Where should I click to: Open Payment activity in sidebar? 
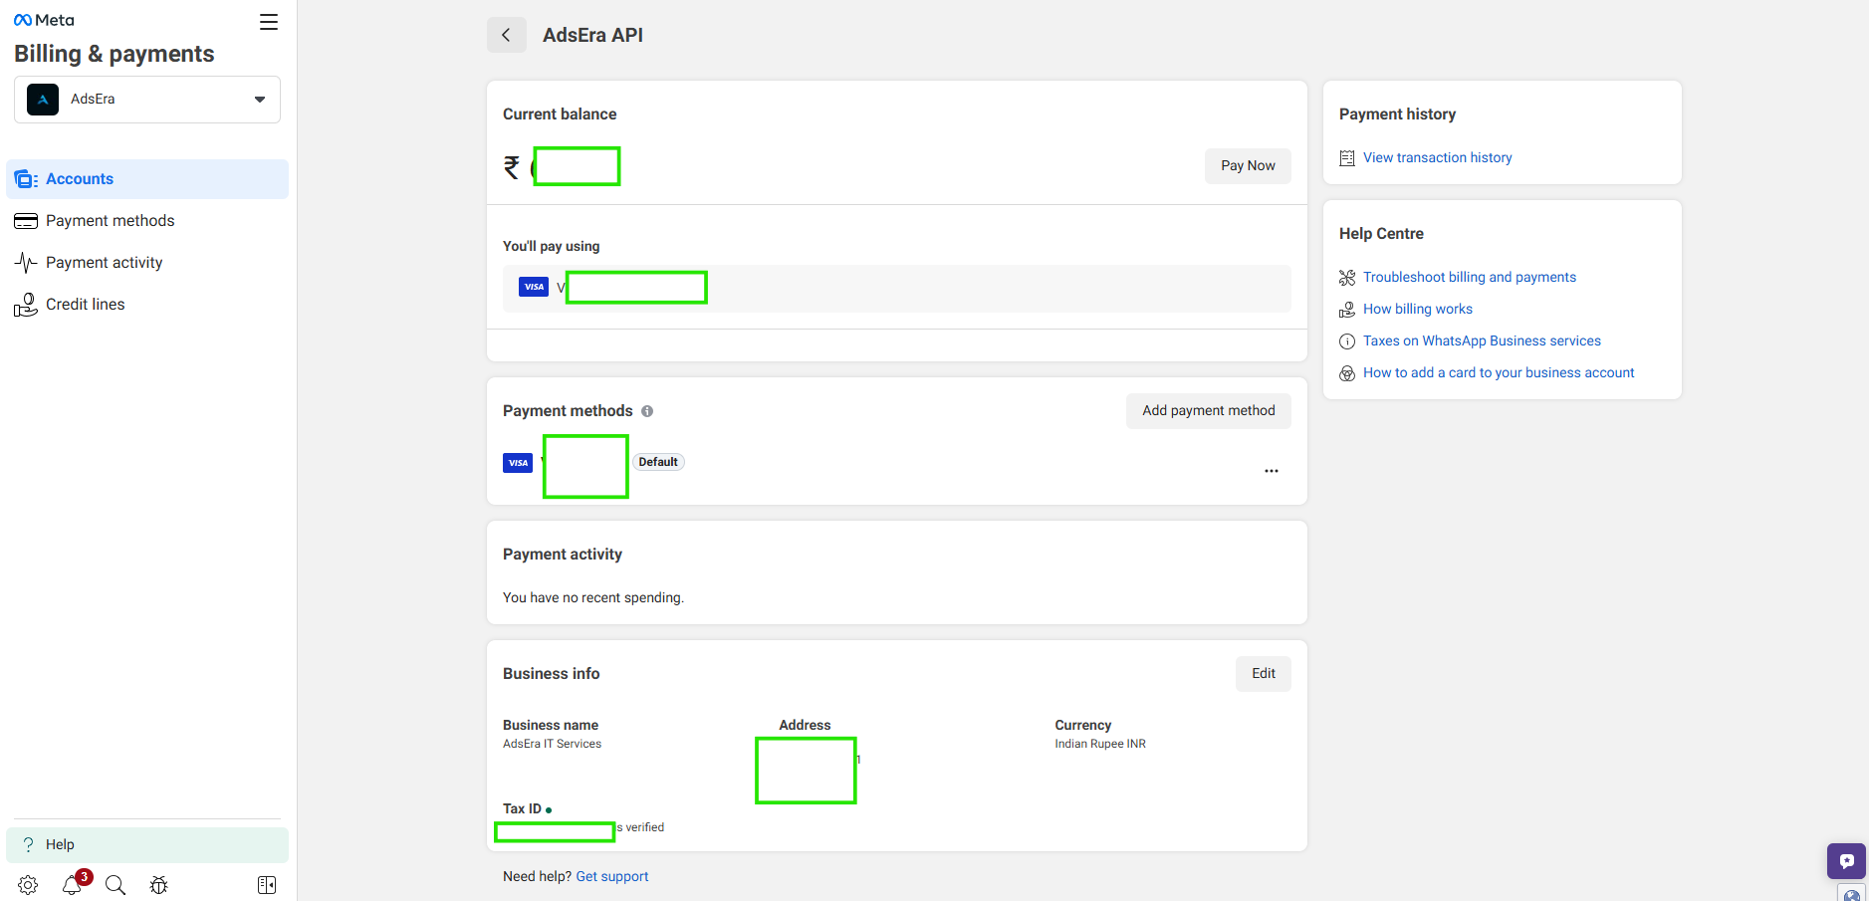pyautogui.click(x=104, y=263)
